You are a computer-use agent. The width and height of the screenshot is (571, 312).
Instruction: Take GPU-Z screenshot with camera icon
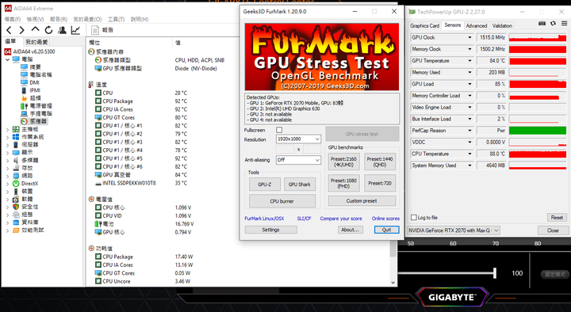coord(542,23)
